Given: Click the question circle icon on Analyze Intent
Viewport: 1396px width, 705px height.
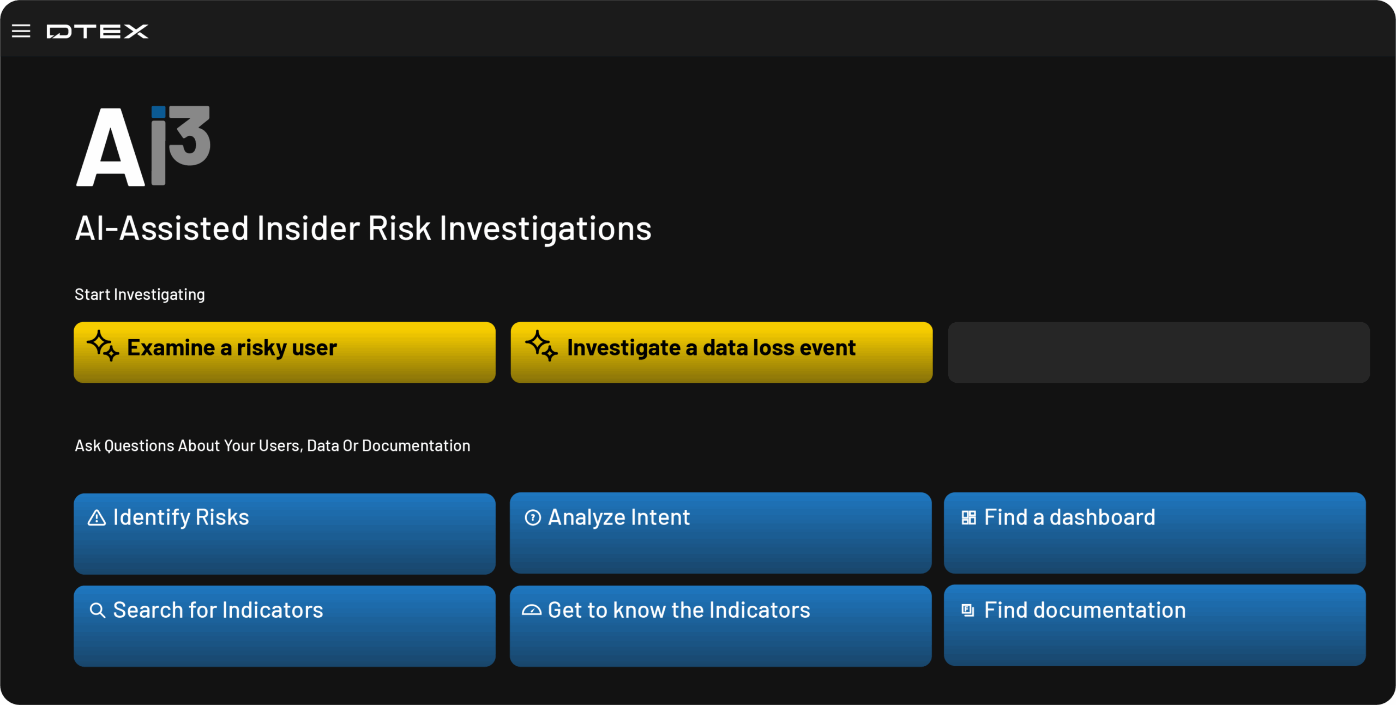Looking at the screenshot, I should [532, 517].
